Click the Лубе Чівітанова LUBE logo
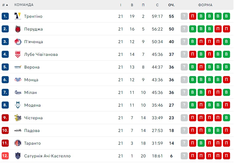Viewport: 234px width, 163px height. tap(18, 54)
